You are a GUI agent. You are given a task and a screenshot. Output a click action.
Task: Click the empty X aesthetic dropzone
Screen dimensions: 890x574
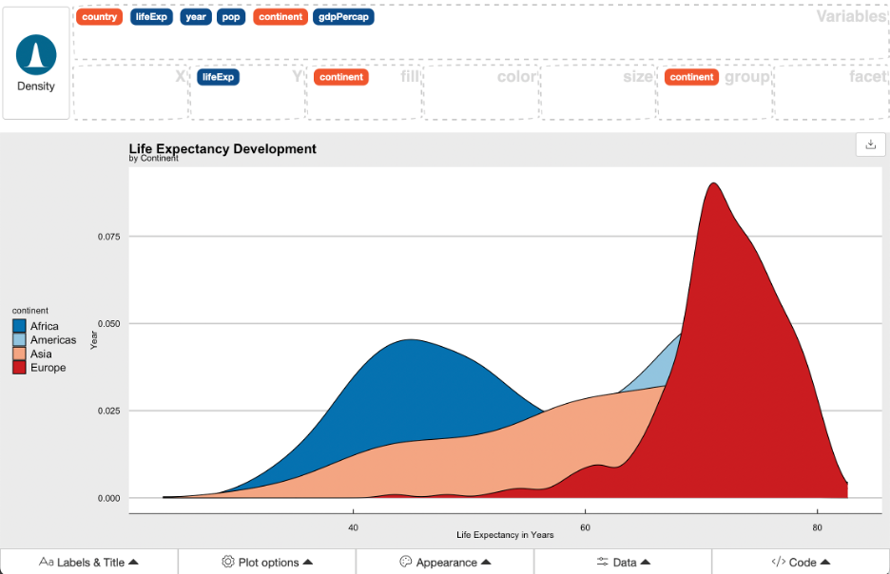131,92
